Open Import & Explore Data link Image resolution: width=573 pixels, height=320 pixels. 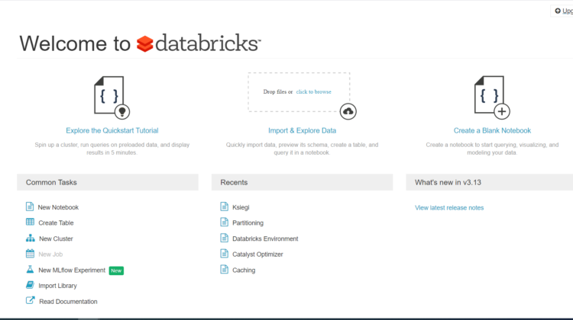point(303,130)
